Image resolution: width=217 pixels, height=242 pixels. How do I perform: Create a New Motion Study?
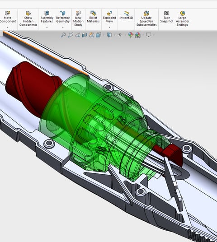tap(78, 19)
